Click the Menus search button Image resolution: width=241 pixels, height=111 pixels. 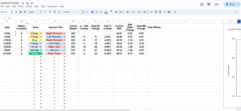(4, 12)
